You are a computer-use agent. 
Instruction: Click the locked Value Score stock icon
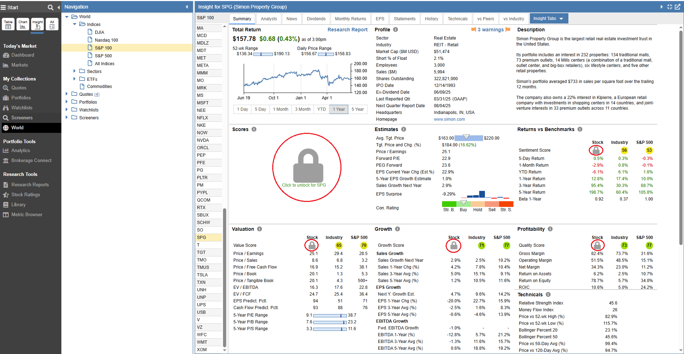coord(312,245)
